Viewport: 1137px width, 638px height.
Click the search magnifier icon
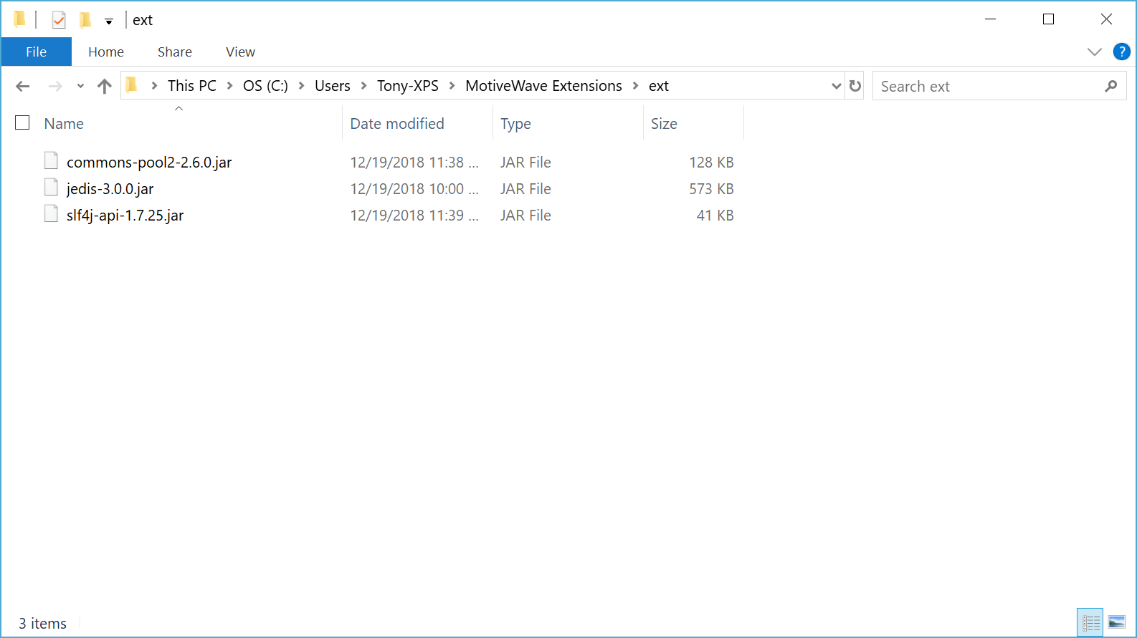pyautogui.click(x=1111, y=87)
